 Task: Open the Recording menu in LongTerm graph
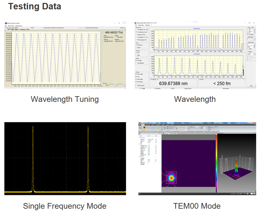pos(11,26)
